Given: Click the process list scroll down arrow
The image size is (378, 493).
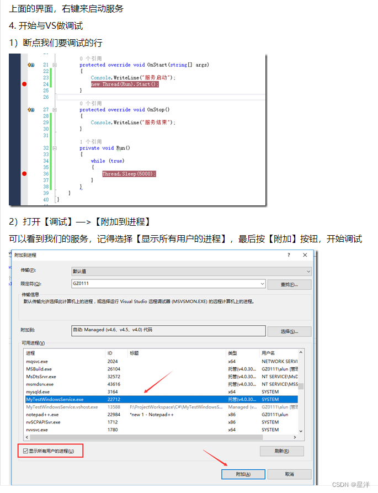Looking at the screenshot, I should [x=301, y=431].
